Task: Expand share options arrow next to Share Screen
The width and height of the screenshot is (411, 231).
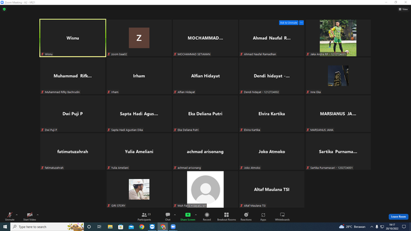Action: tap(195, 215)
